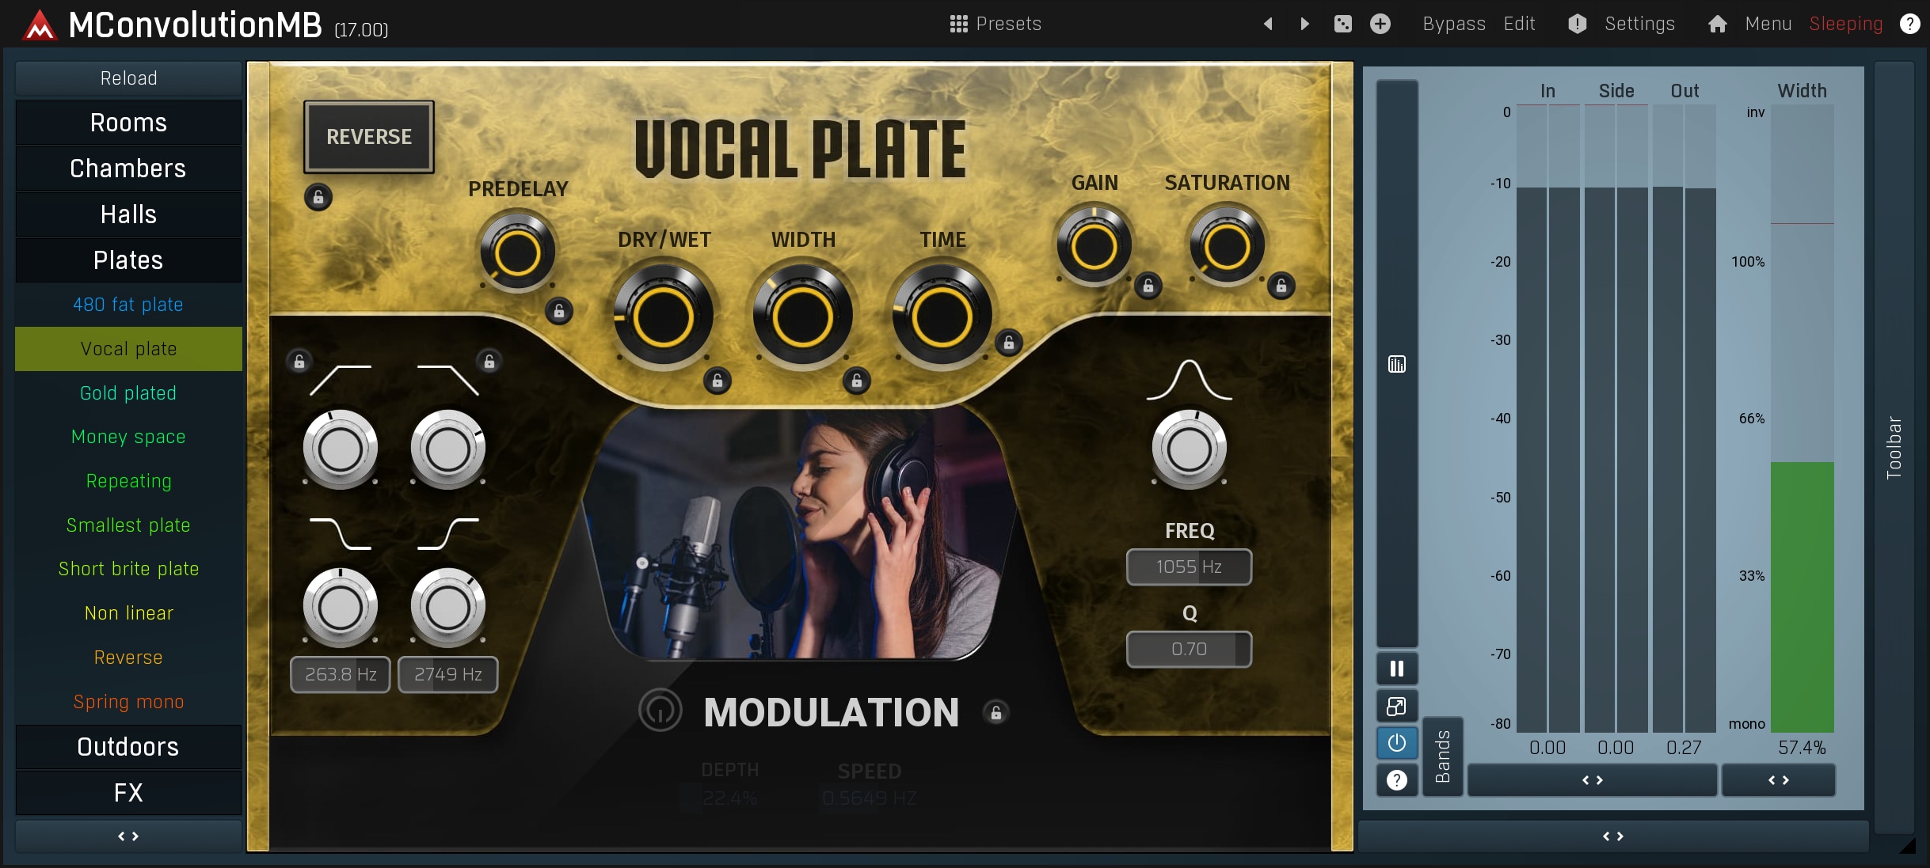Select the Spring mono preset
1930x868 pixels.
pos(128,702)
